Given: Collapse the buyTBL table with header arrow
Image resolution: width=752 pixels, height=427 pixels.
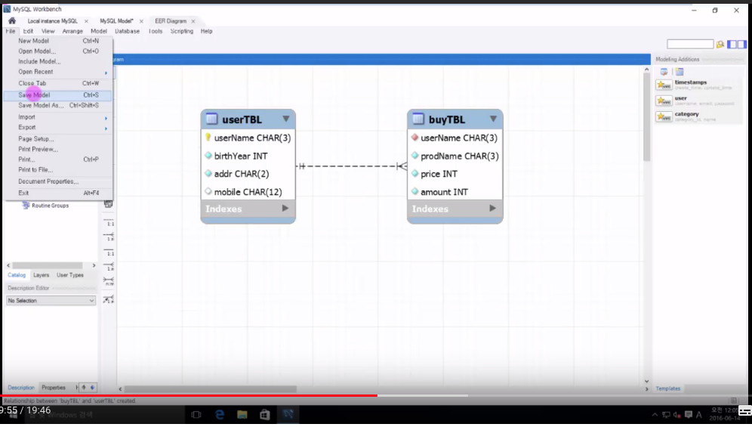Looking at the screenshot, I should coord(493,119).
